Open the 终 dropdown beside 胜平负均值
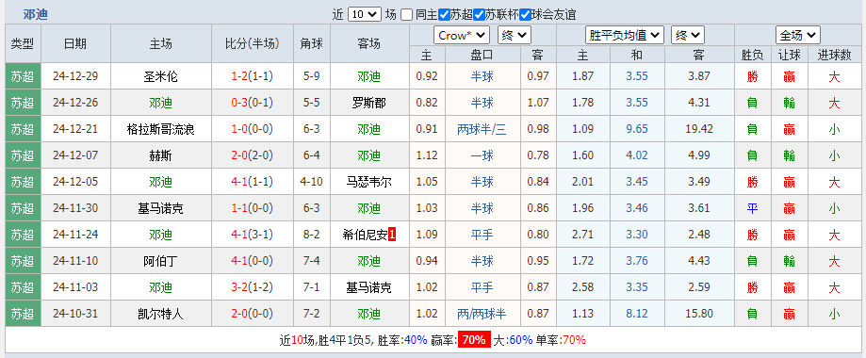Image resolution: width=866 pixels, height=358 pixels. point(688,36)
